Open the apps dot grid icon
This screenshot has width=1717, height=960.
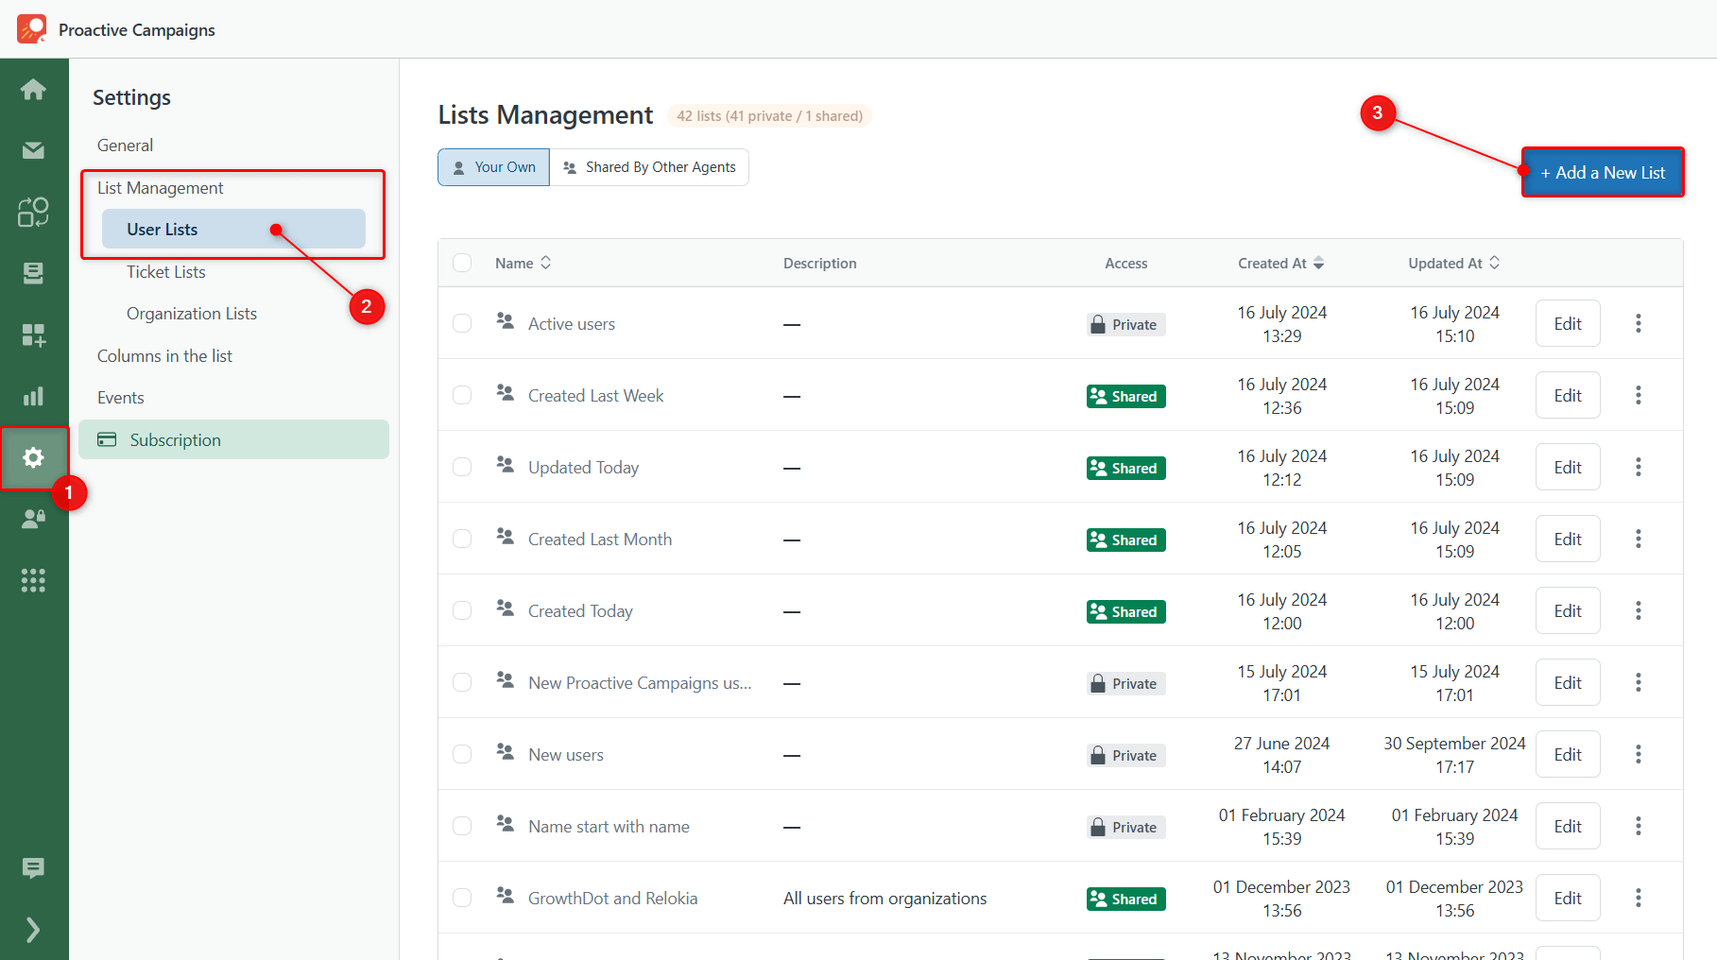click(33, 580)
